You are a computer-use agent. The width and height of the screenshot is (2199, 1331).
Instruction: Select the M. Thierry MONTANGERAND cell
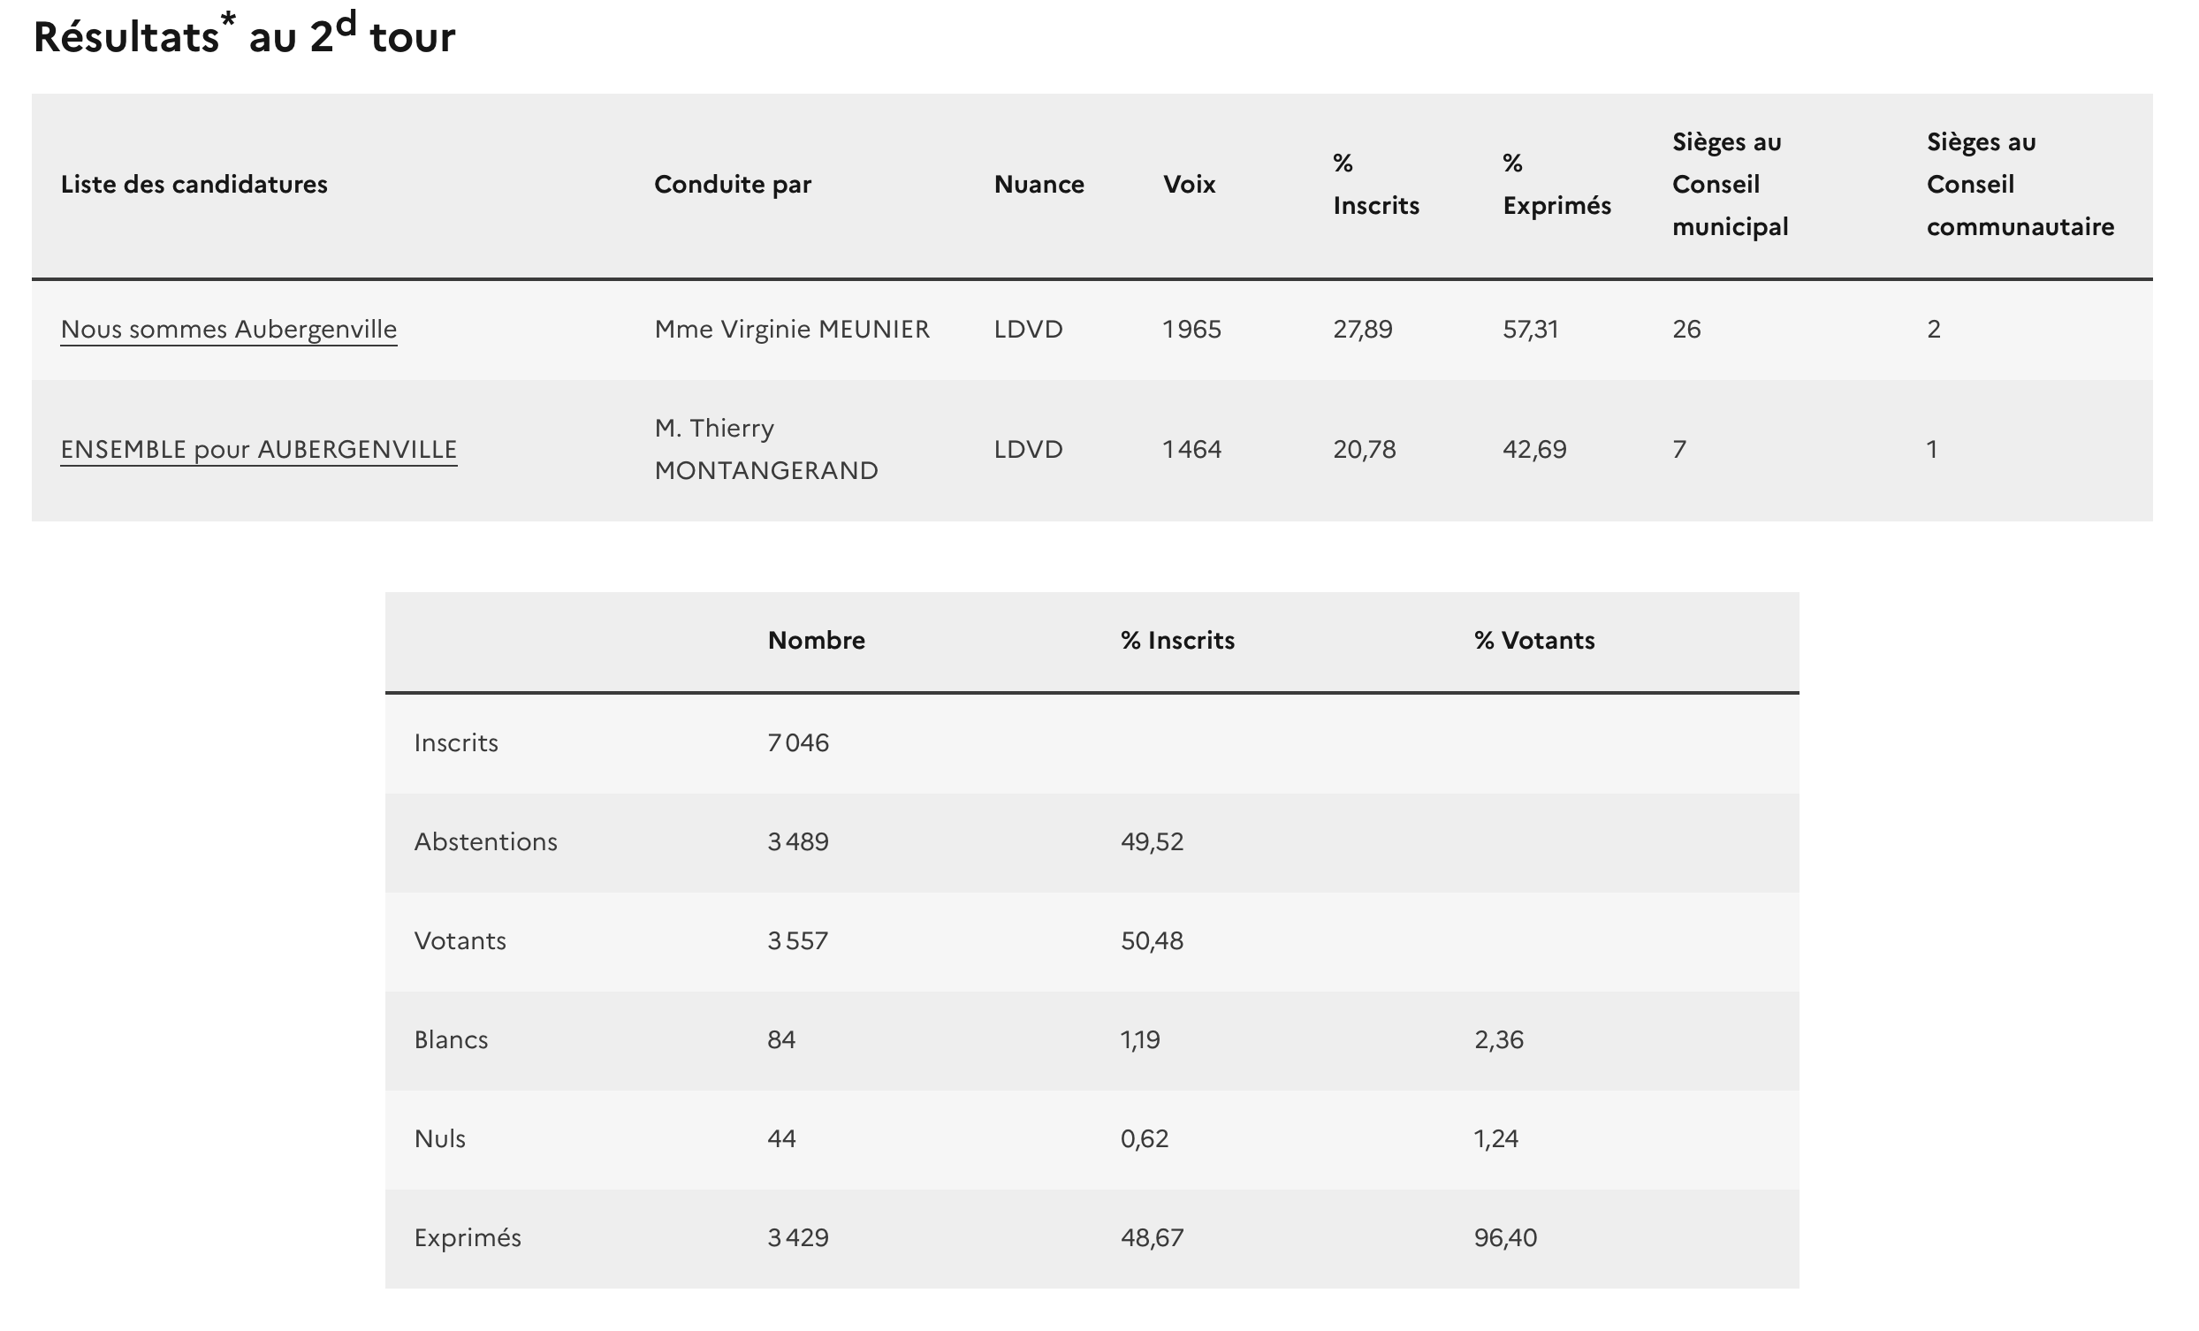pos(765,449)
